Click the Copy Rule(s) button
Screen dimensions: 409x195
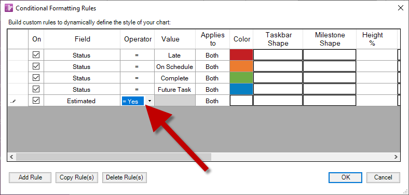click(x=77, y=177)
